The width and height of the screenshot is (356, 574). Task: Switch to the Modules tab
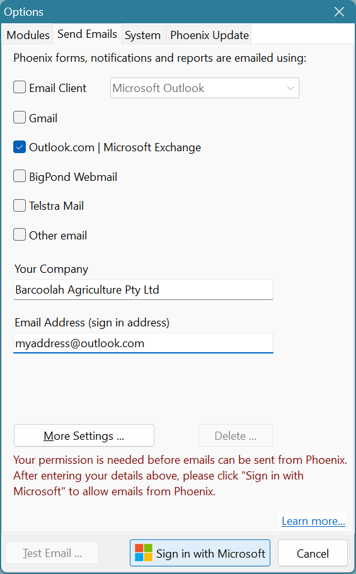coord(28,35)
